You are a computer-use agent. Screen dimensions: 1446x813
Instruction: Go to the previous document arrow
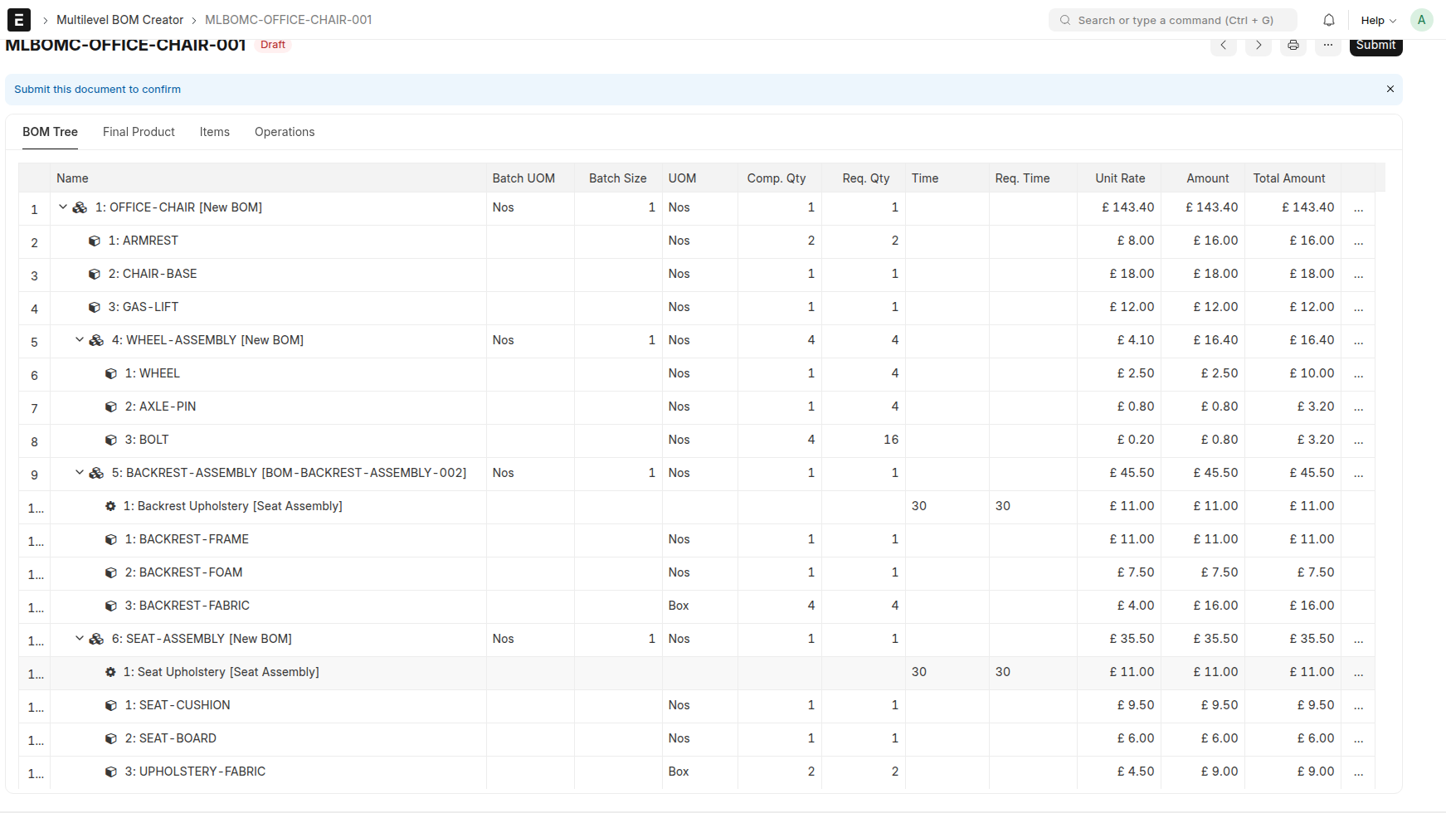pos(1223,46)
